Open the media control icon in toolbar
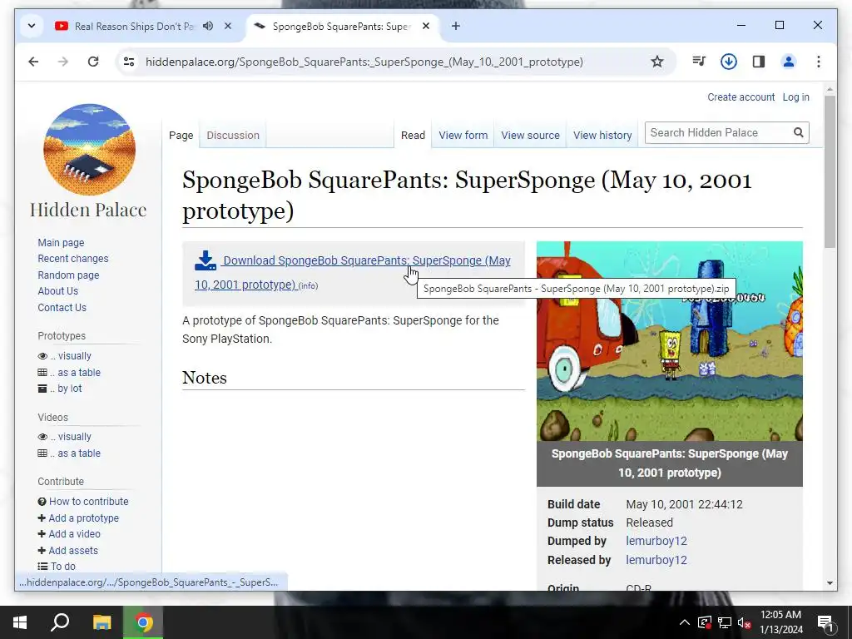Viewport: 852px width, 639px height. click(699, 62)
